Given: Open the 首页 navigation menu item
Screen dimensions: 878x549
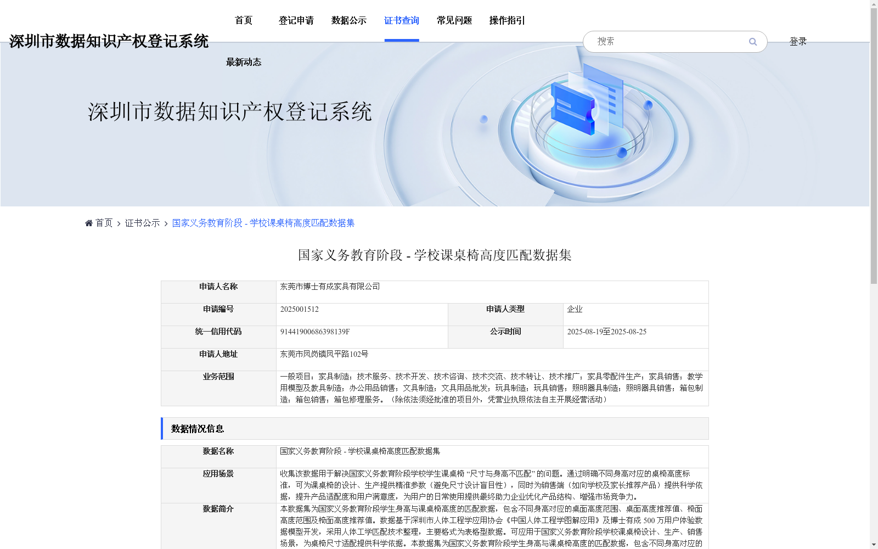Looking at the screenshot, I should coord(244,20).
